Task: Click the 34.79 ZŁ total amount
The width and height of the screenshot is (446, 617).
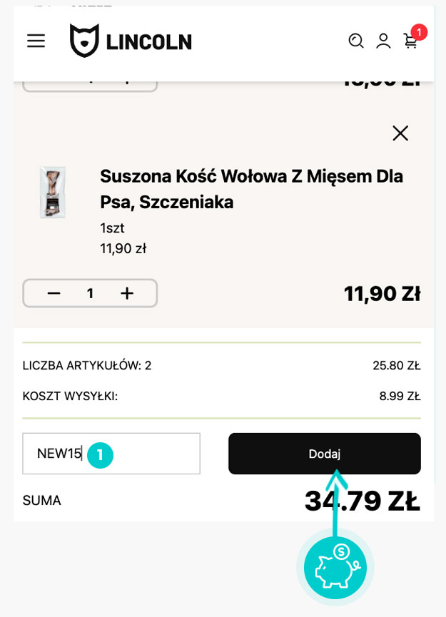Action: click(362, 501)
